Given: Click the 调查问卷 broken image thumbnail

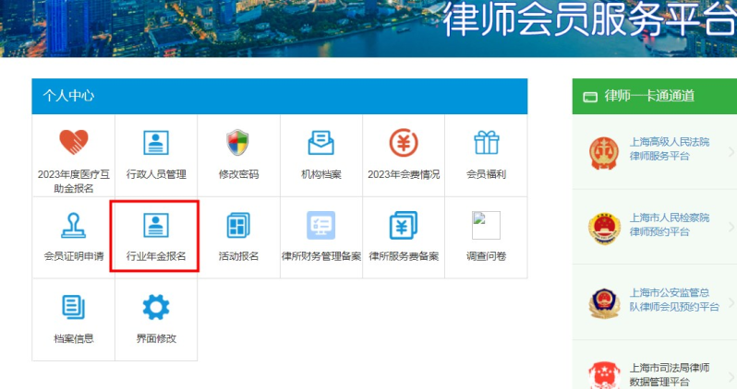Looking at the screenshot, I should coord(486,226).
